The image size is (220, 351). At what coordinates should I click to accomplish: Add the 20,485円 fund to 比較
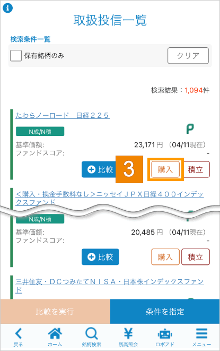pyautogui.click(x=100, y=257)
